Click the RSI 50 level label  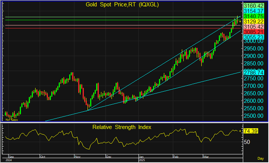[x=247, y=142]
